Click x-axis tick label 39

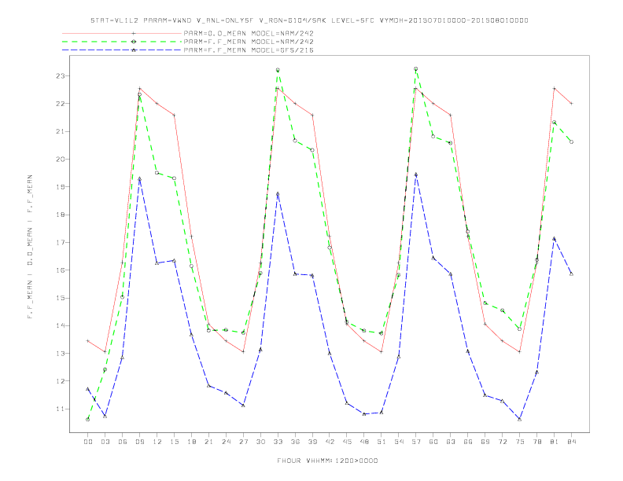click(312, 442)
